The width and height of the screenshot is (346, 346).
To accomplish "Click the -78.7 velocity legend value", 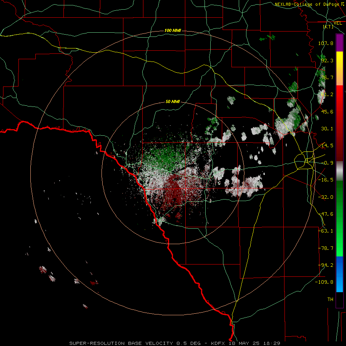I will (326, 248).
